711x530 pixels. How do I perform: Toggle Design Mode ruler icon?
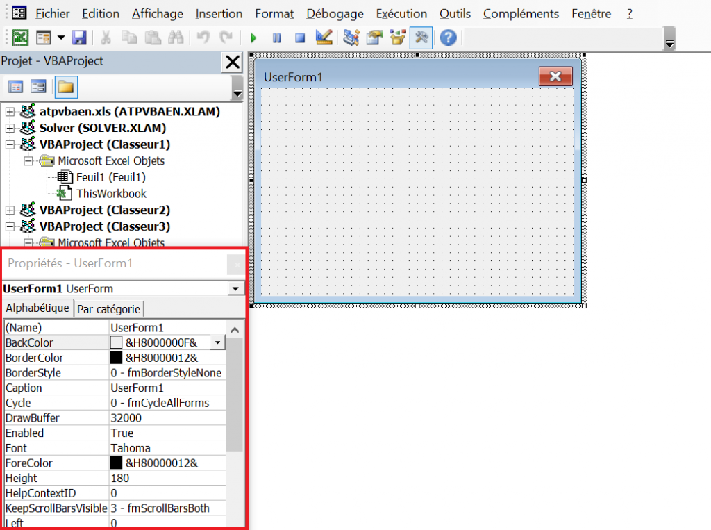click(x=323, y=38)
